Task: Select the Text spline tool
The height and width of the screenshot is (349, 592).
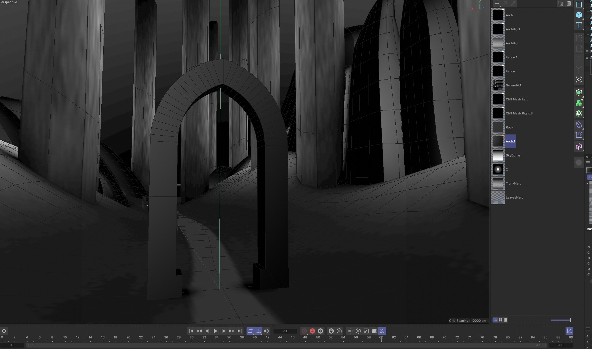Action: point(579,25)
